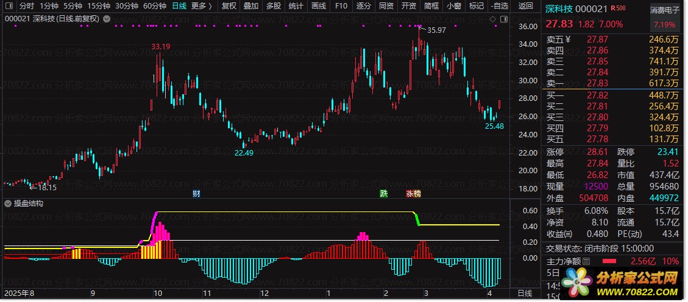Viewport: 688px width, 302px height.
Task: Click the 35.97 high price label
Action: point(436,30)
